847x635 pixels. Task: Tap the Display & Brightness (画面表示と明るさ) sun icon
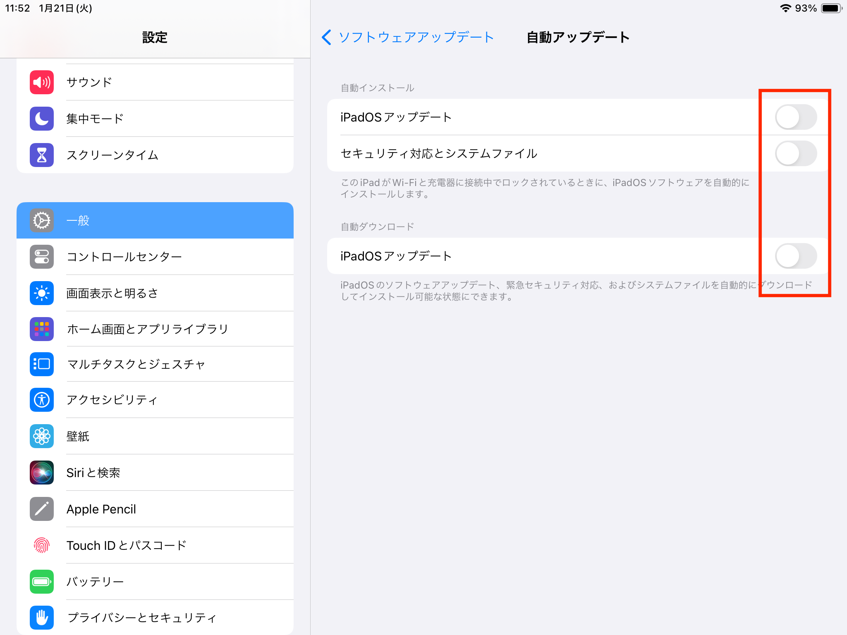[x=42, y=293]
